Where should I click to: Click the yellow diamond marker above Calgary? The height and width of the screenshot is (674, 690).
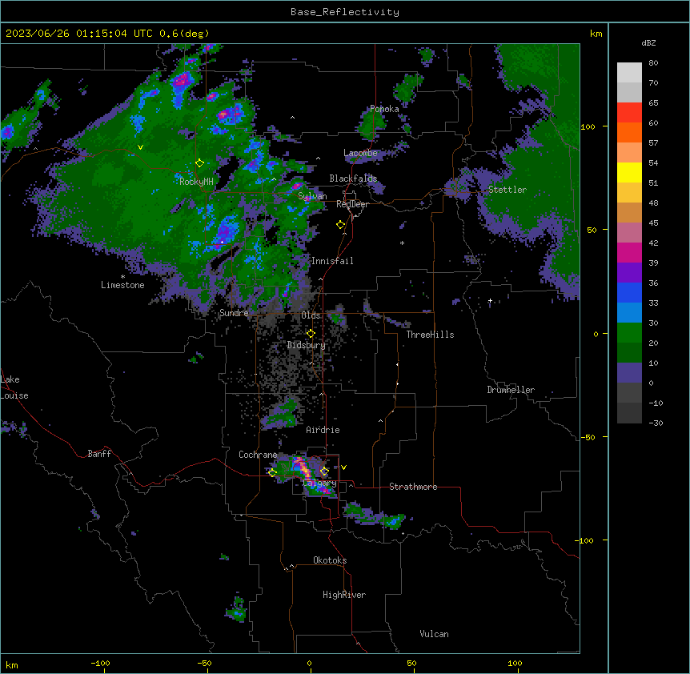pos(324,471)
